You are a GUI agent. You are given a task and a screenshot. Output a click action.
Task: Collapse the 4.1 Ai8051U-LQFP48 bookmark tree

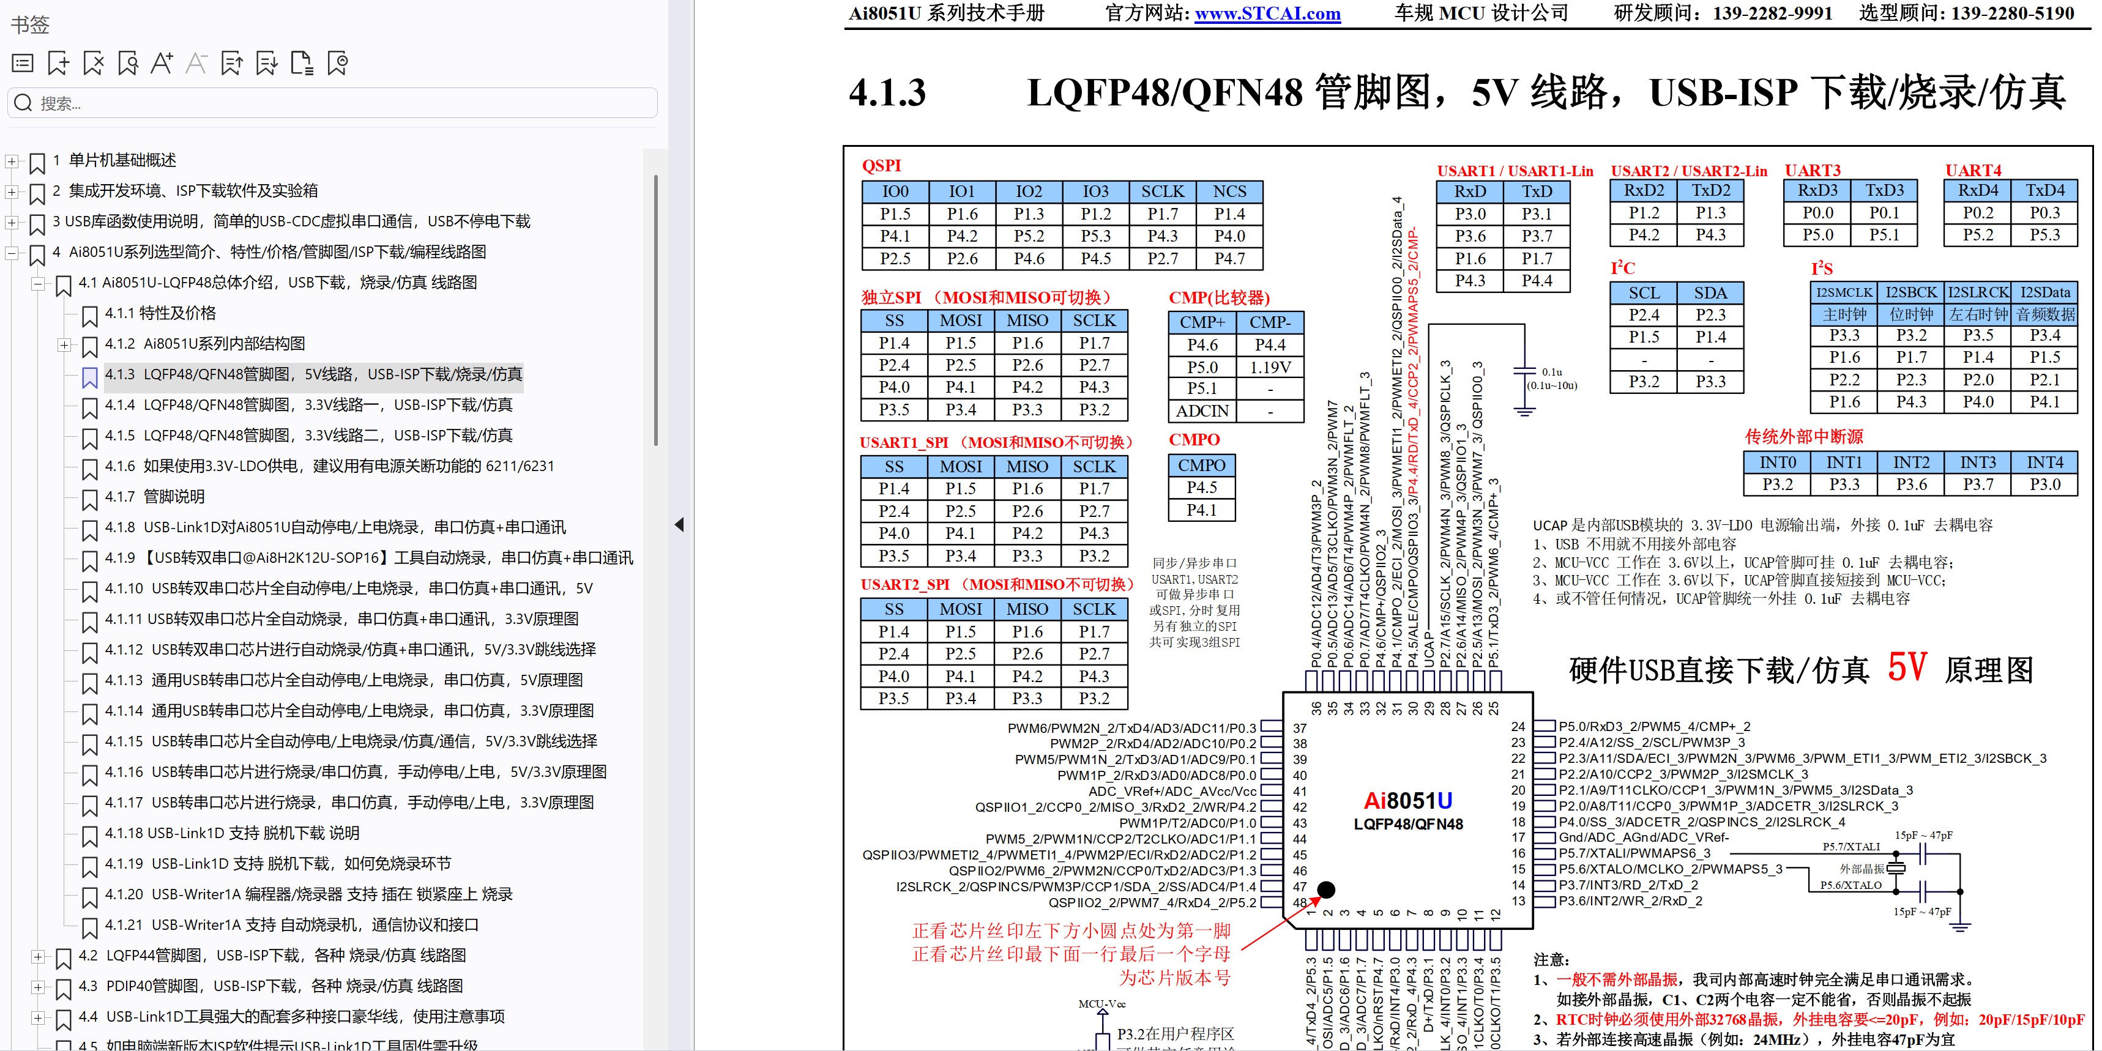39,284
